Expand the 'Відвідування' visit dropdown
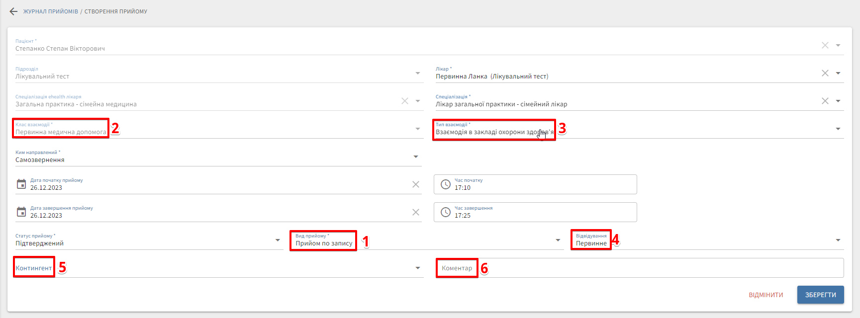This screenshot has width=860, height=318. point(838,240)
